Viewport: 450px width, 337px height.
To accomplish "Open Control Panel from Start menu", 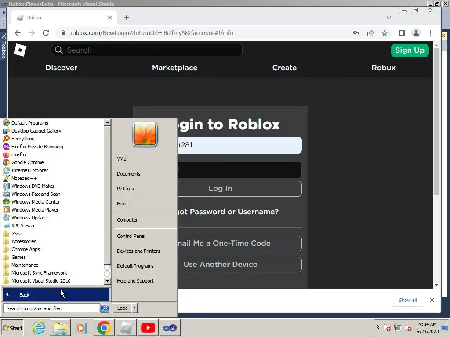I will click(131, 236).
